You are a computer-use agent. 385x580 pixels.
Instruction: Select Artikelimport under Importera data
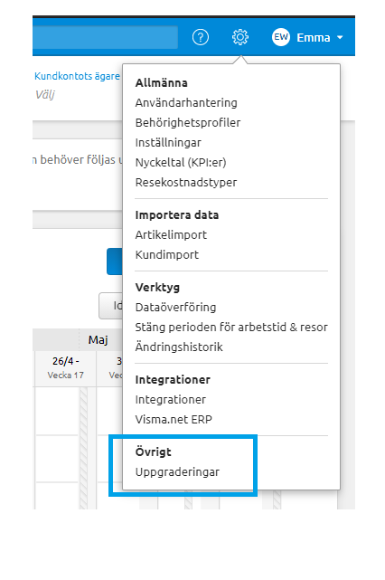(x=171, y=235)
